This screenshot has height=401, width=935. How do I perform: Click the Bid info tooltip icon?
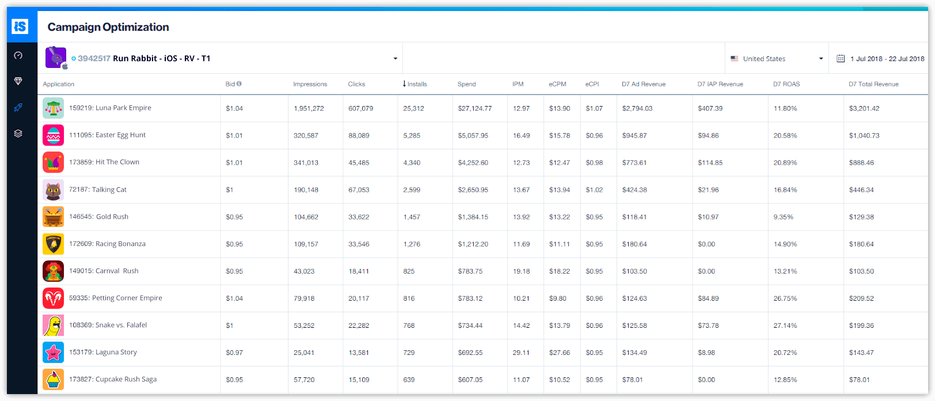pos(239,84)
